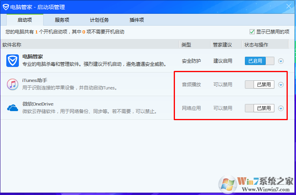This screenshot has height=195, width=296.
Task: Click 可以禁用 in the iTunes助手 row
Action: [223, 85]
